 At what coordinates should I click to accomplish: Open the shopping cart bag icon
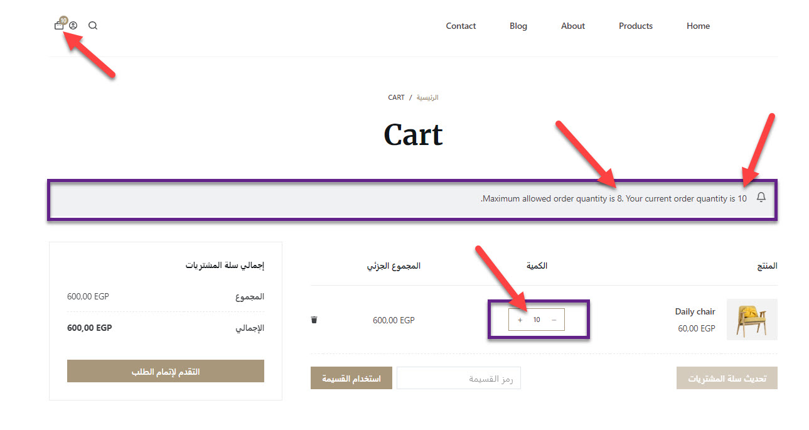(59, 26)
